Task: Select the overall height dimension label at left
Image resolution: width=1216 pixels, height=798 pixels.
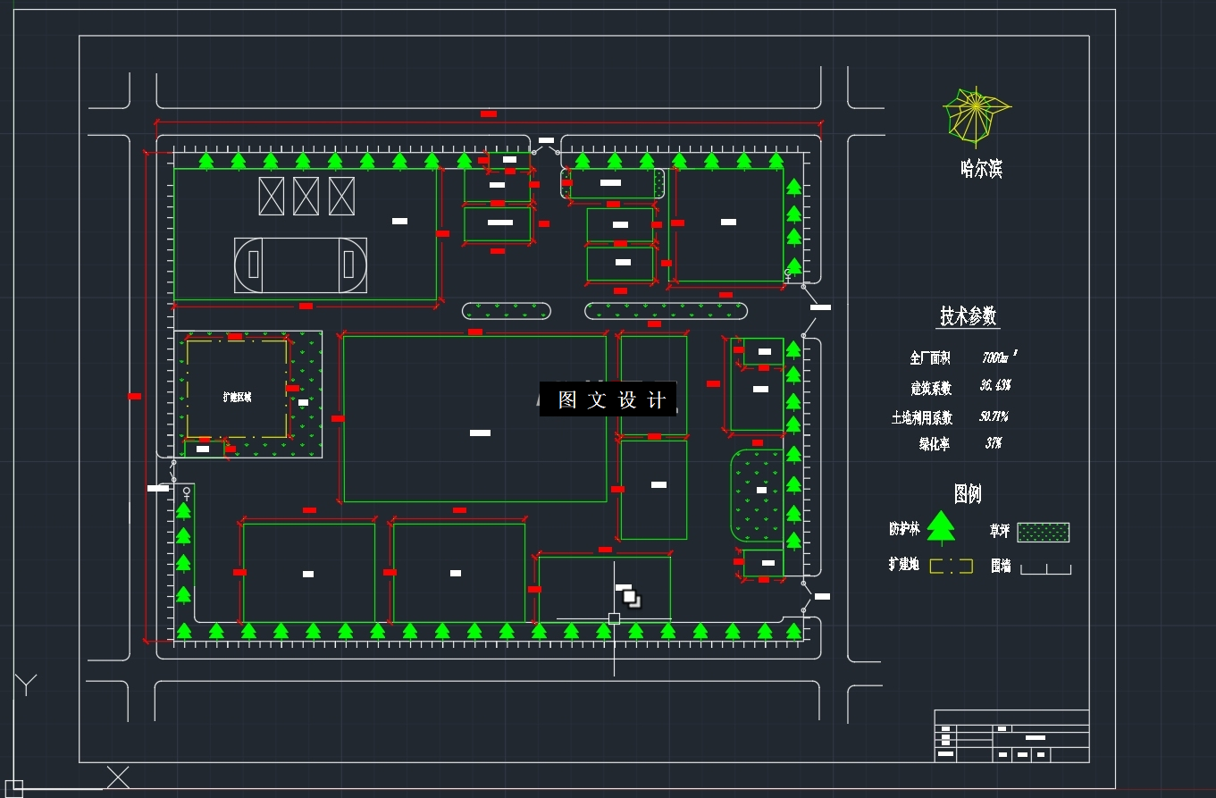Action: click(135, 396)
